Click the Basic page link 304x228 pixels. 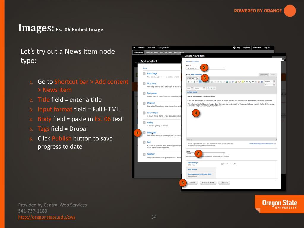pyautogui.click(x=152, y=74)
